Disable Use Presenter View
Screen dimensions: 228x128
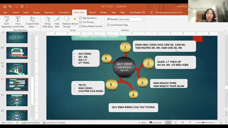pos(108,25)
